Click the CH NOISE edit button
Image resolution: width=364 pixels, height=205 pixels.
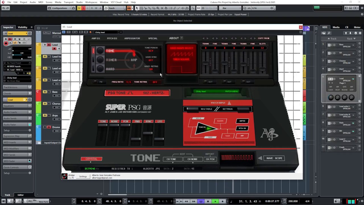point(192,159)
